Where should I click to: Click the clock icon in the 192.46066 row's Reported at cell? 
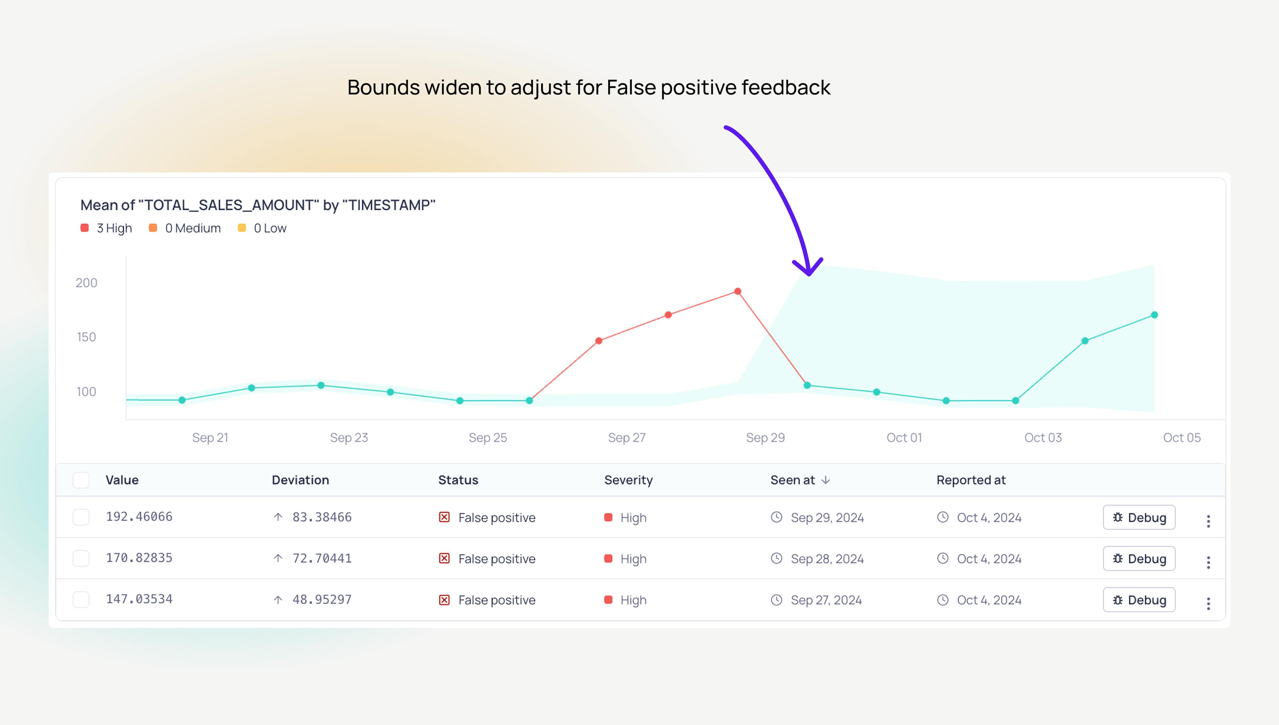click(x=943, y=517)
